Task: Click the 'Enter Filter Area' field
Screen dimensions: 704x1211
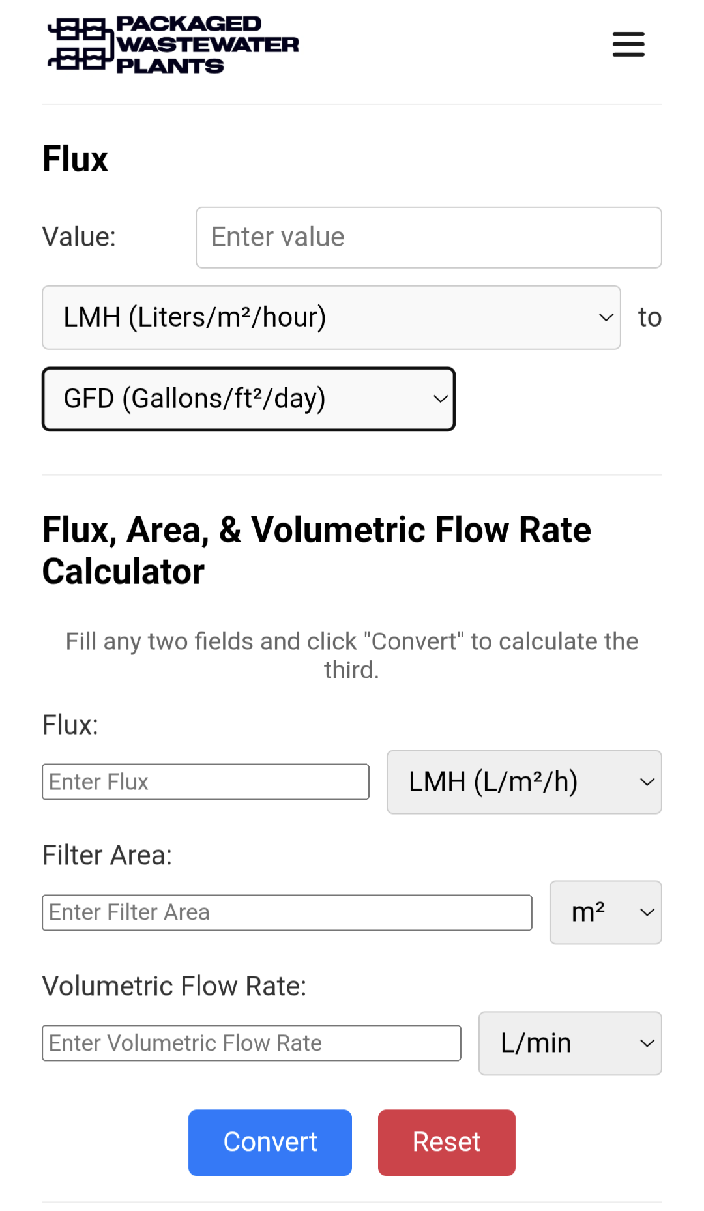Action: (x=287, y=912)
